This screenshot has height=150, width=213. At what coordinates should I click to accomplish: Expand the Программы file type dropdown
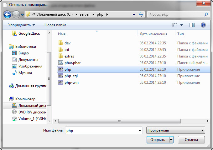click(x=175, y=130)
